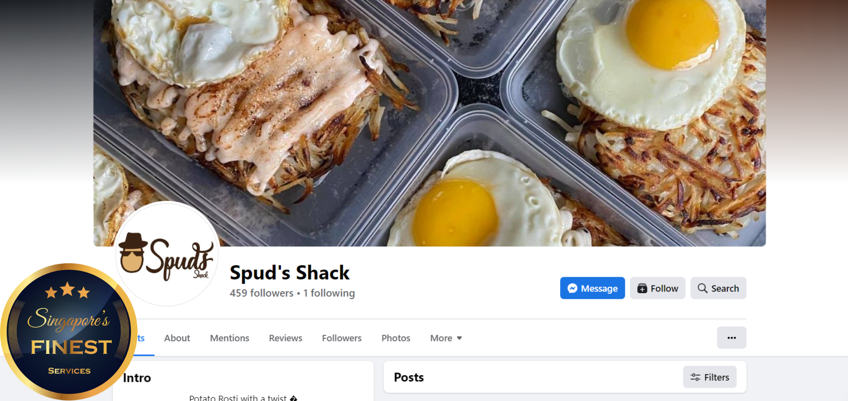Click the Search button on profile

pyautogui.click(x=718, y=288)
